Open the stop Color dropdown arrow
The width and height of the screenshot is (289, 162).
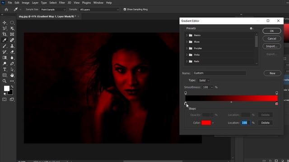(213, 123)
